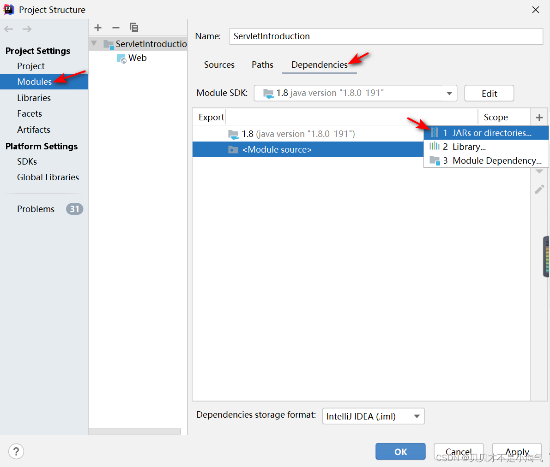Collapse the ServletIntroduction module tree node
This screenshot has height=467, width=550.
click(x=94, y=44)
